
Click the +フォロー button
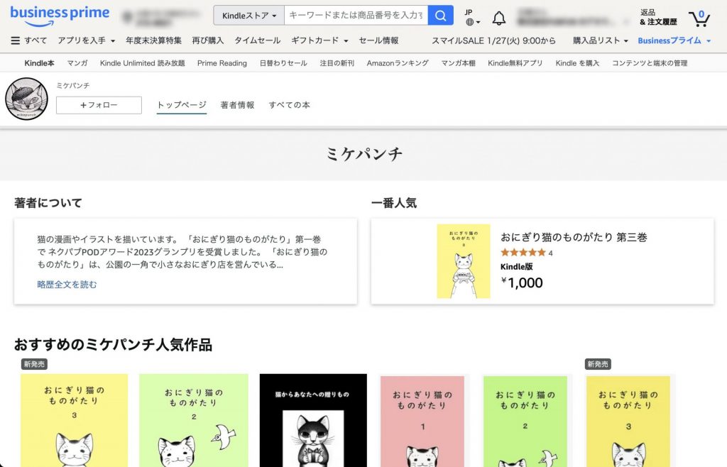coord(99,104)
